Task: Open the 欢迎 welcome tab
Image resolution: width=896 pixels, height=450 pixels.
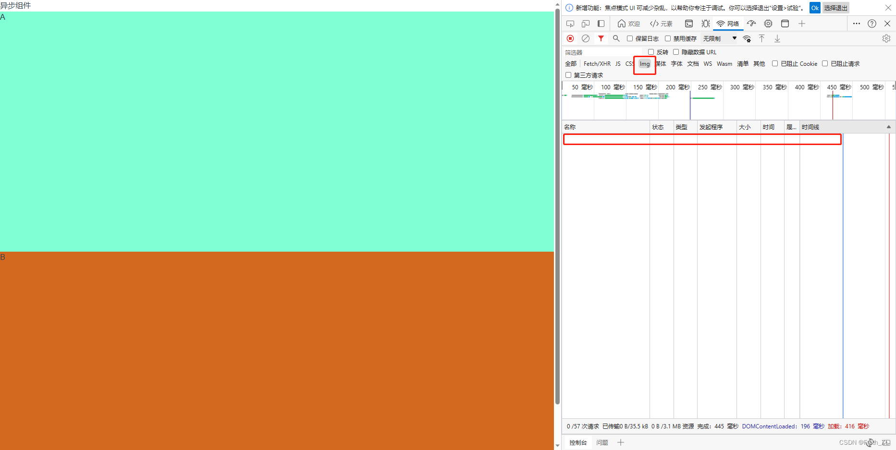Action: coord(629,24)
